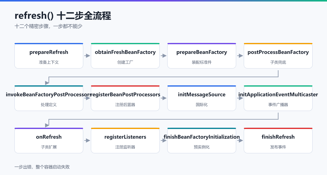Open the postProcessBeanFactory step card
Screen dimensions: 327x175
pos(278,56)
